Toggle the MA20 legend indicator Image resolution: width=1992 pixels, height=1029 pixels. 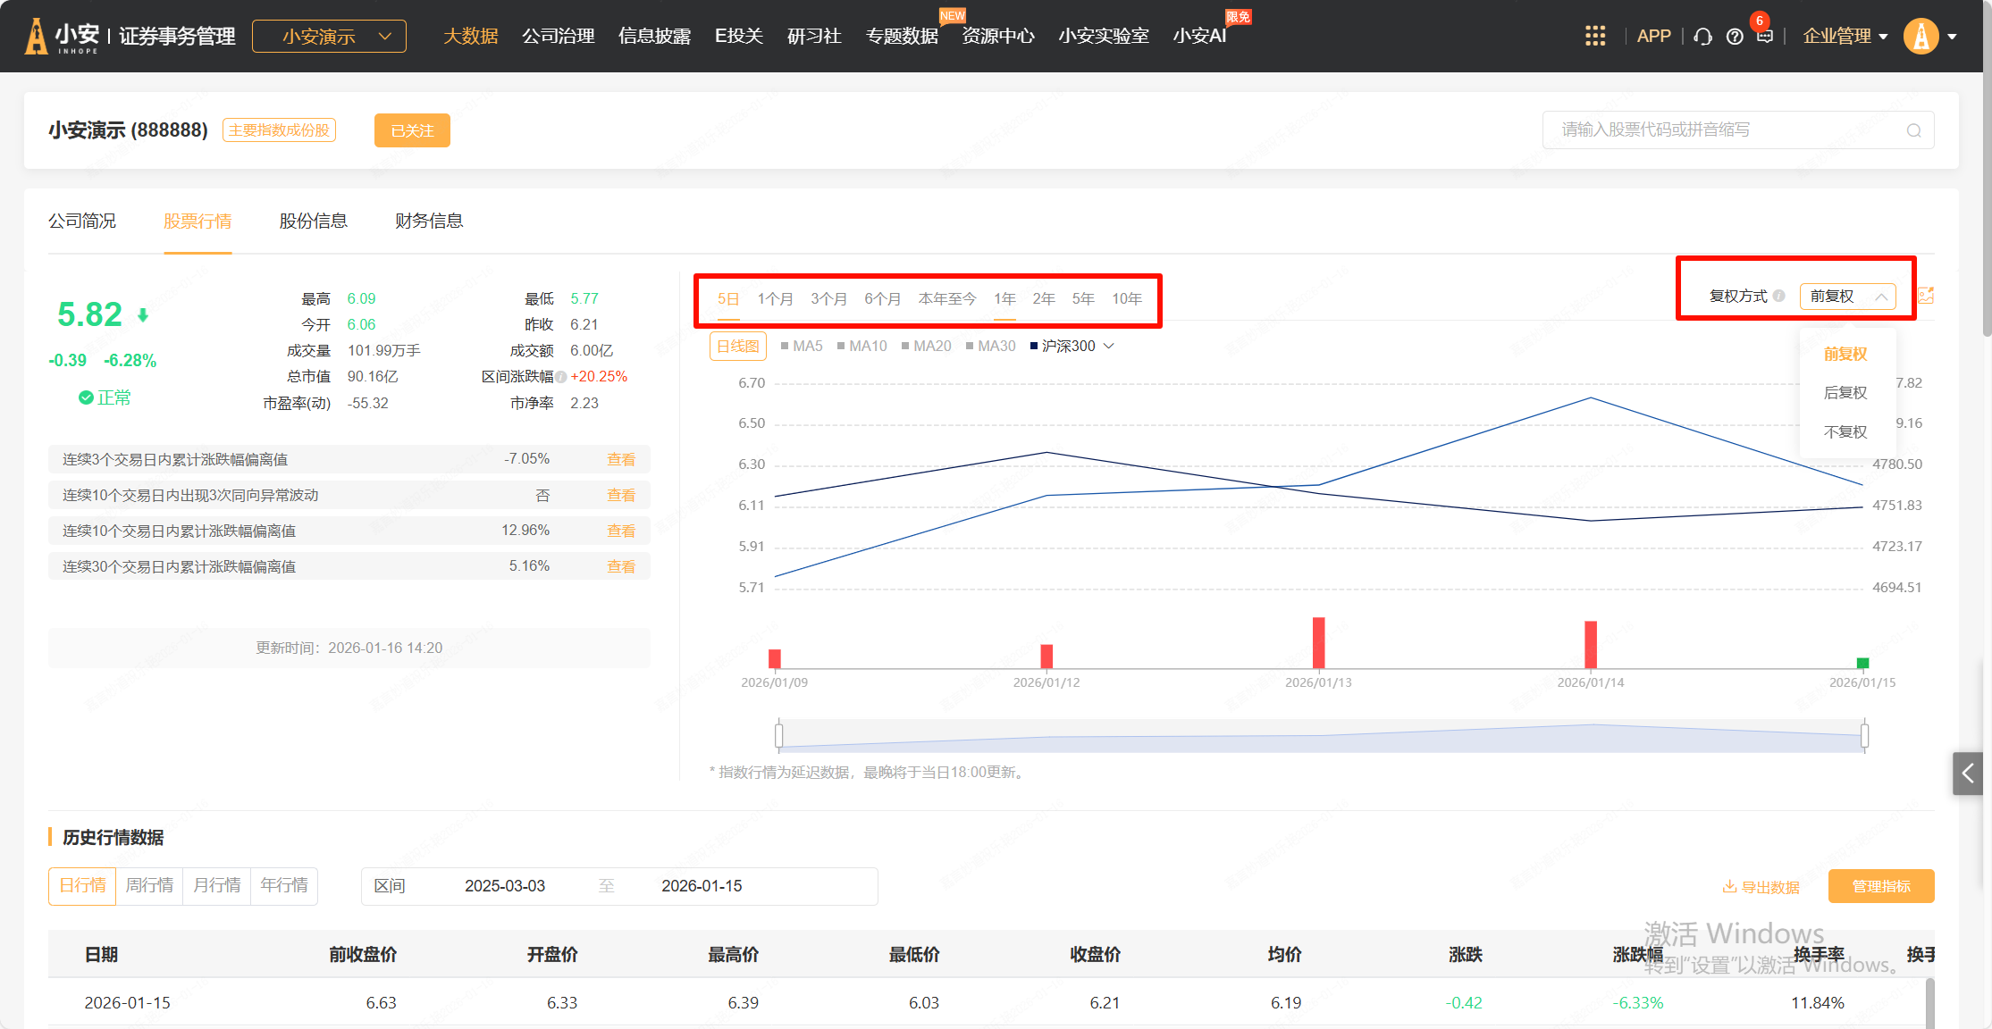[x=926, y=346]
